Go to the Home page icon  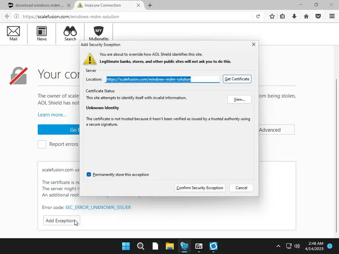coord(306,17)
